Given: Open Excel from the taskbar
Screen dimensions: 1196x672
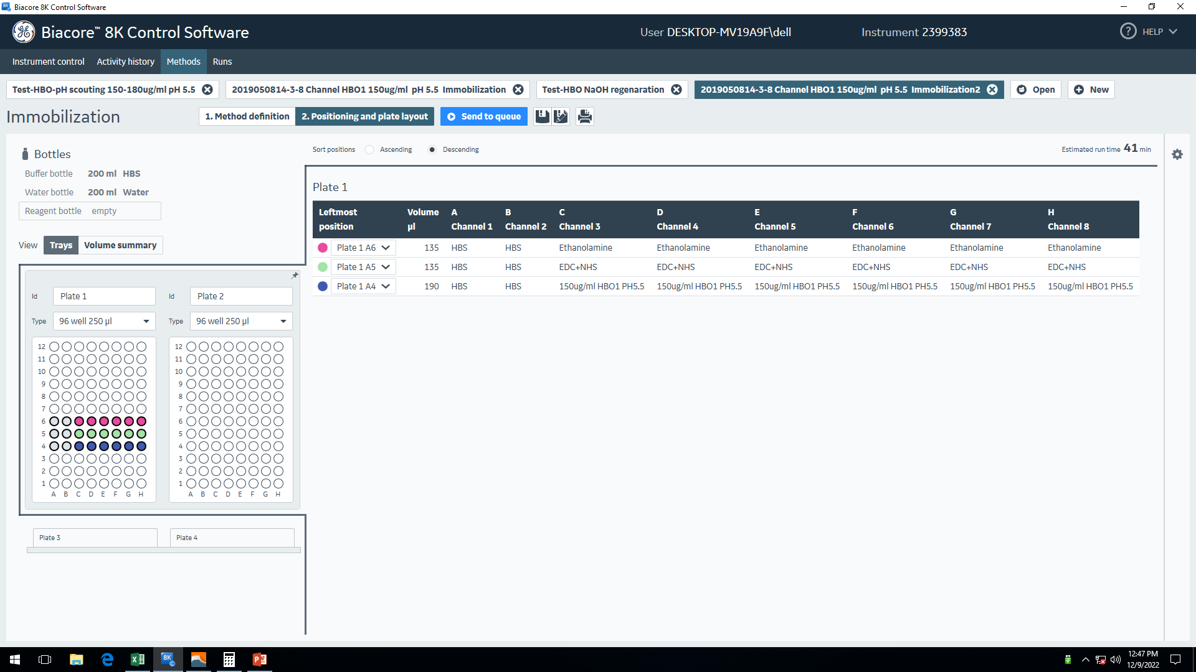Looking at the screenshot, I should [137, 660].
